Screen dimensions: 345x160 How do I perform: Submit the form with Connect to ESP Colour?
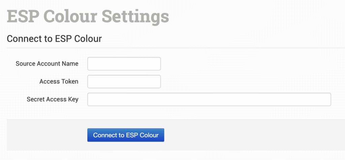126,135
